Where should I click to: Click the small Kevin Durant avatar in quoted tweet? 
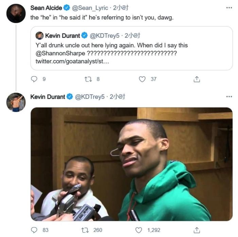[39, 36]
